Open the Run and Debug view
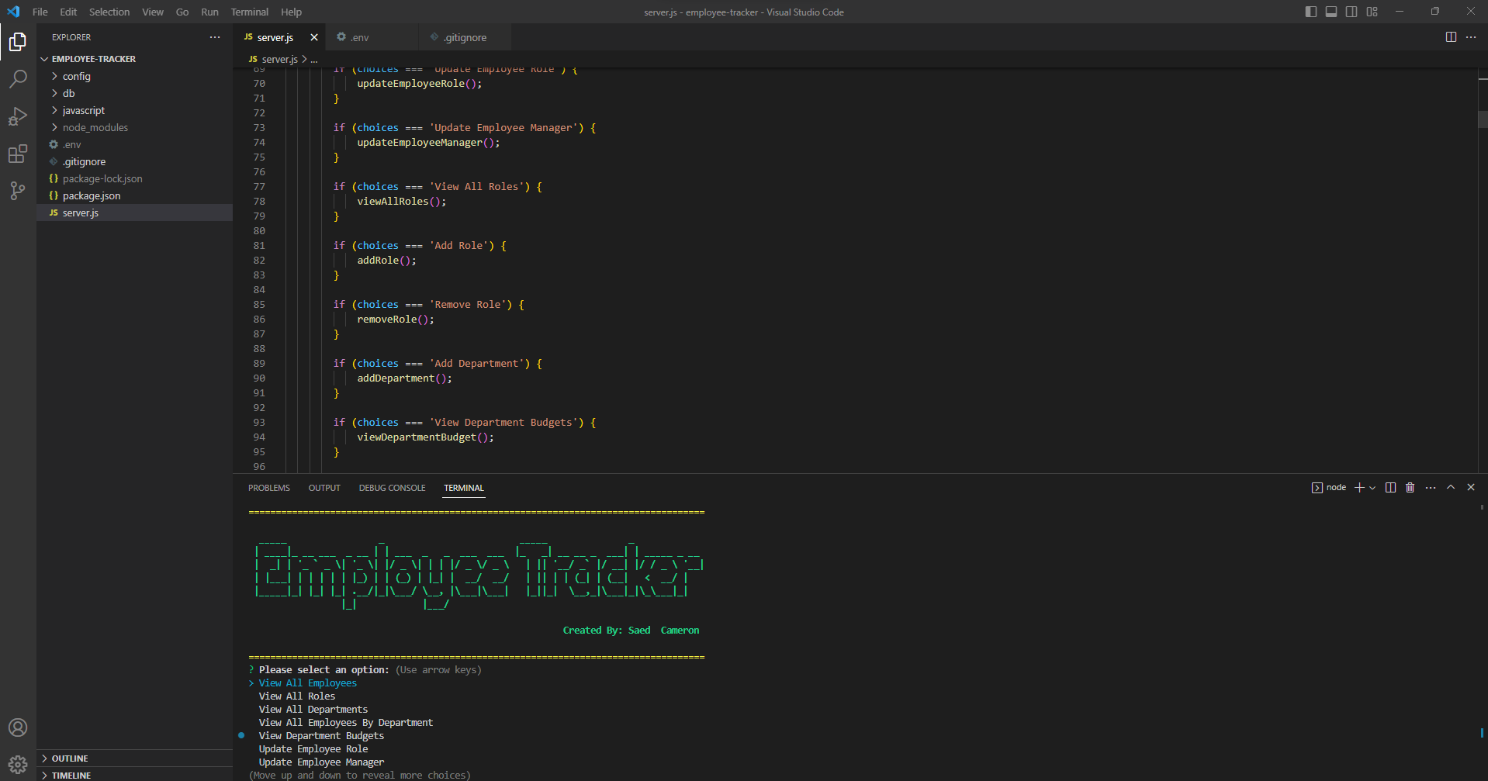This screenshot has width=1488, height=781. click(x=18, y=116)
